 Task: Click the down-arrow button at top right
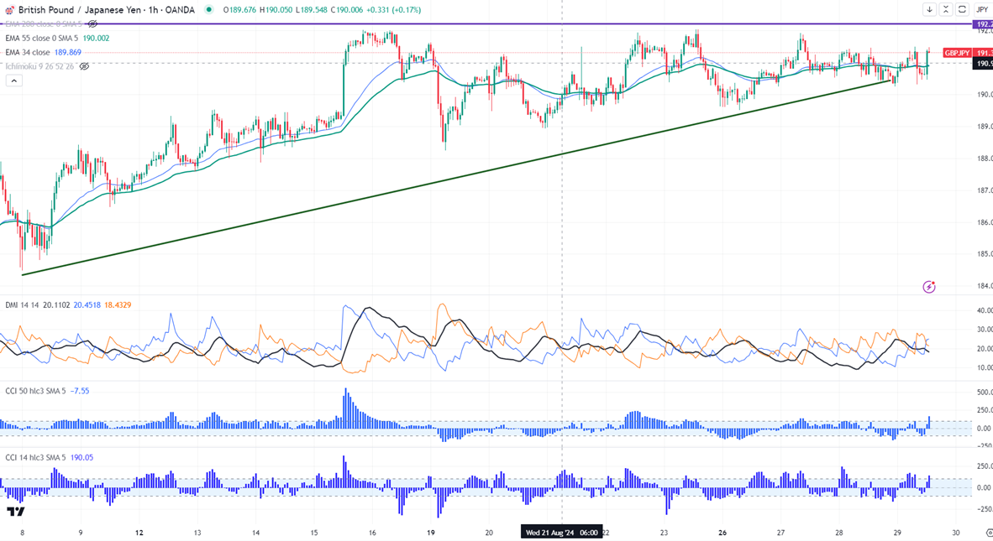click(x=929, y=9)
